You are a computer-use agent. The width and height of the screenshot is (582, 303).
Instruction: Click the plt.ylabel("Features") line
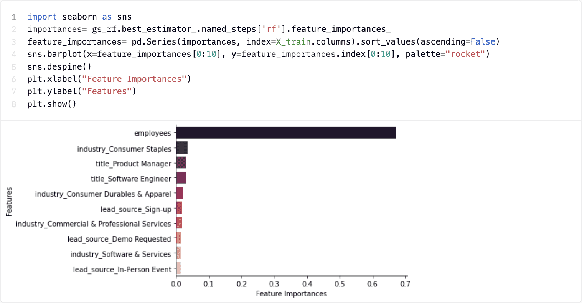[x=82, y=91]
